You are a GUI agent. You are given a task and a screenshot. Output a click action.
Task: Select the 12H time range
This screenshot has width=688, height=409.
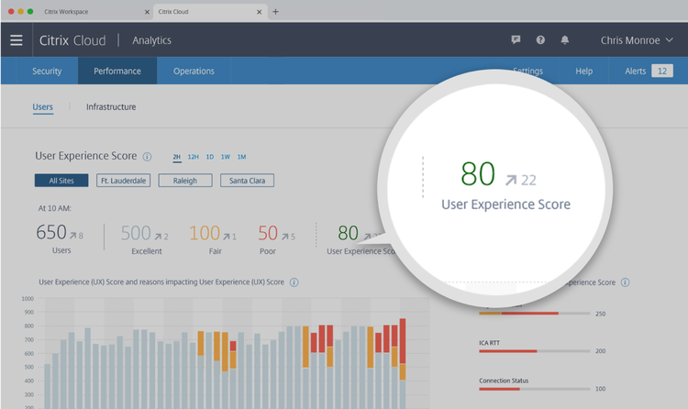(x=193, y=157)
